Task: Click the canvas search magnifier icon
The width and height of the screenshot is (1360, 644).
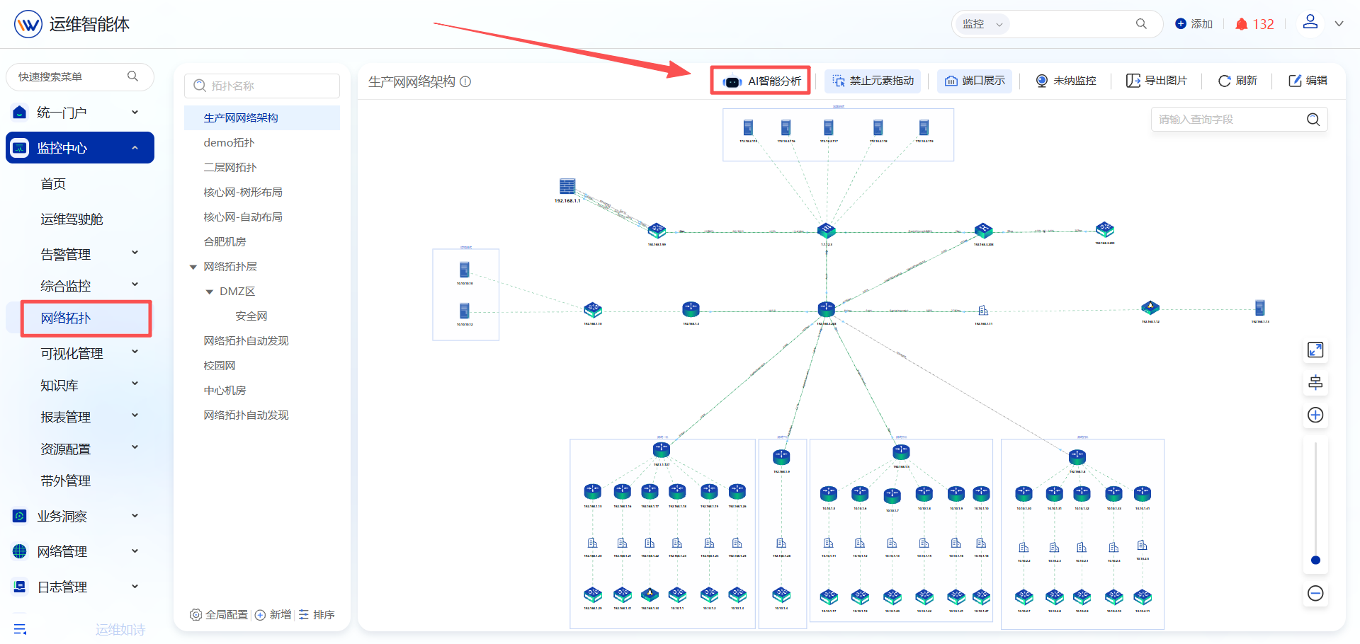Action: (1313, 119)
